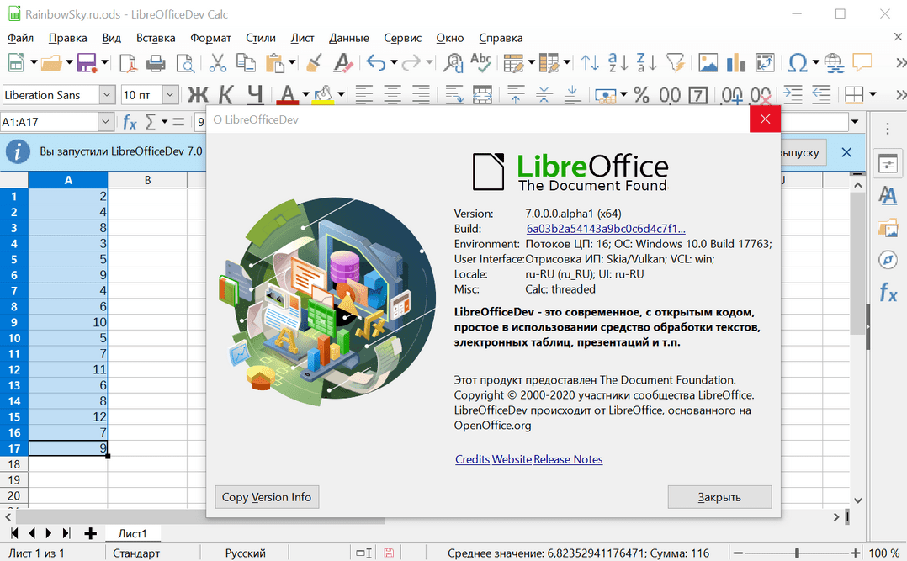
Task: Click the Export as PDF icon
Action: coord(128,63)
